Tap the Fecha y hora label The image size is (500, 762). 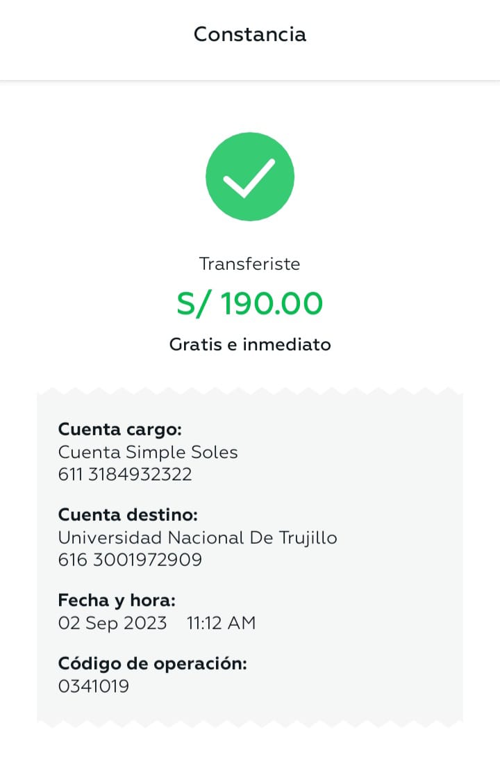(x=117, y=600)
